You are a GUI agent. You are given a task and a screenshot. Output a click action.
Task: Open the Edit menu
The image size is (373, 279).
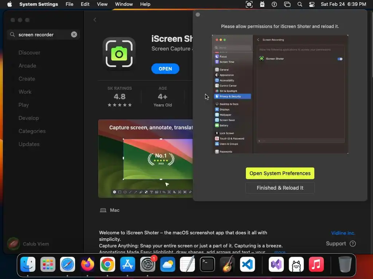point(85,4)
